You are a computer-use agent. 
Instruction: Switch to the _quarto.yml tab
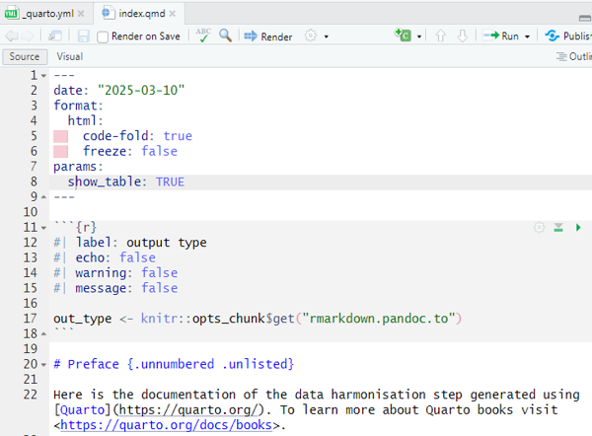coord(45,13)
